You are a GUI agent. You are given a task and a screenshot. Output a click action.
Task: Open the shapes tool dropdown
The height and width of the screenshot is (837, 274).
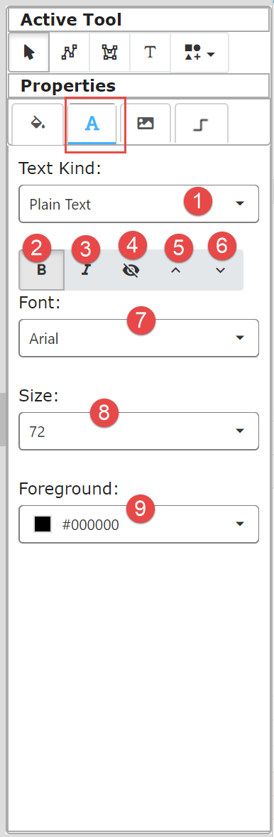coord(199,53)
